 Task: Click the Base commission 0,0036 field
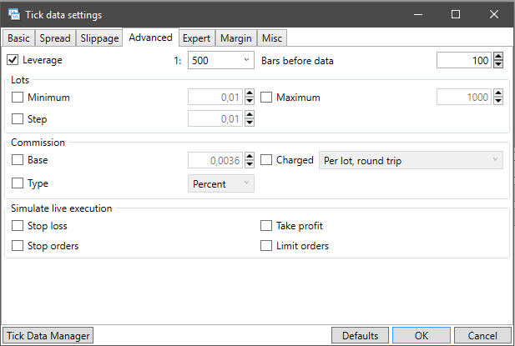215,160
